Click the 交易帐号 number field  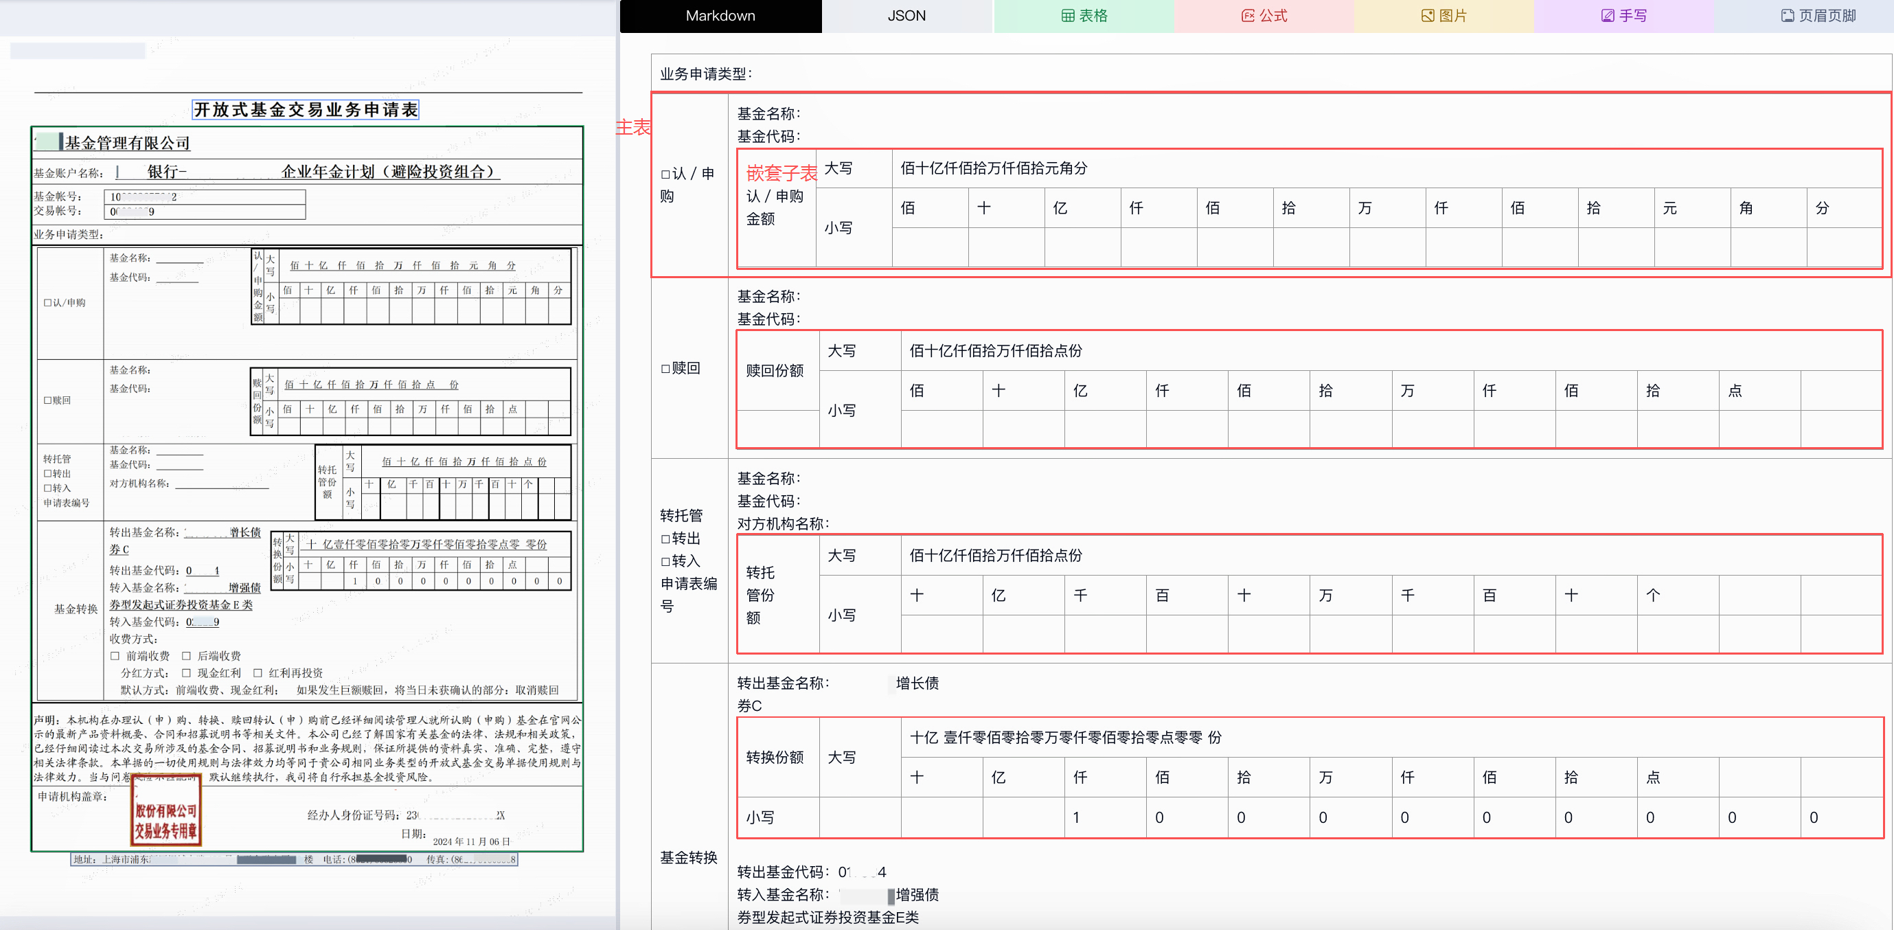[205, 212]
